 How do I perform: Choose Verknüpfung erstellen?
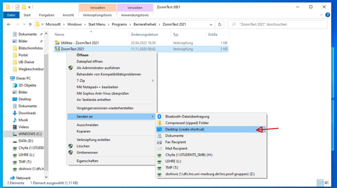click(94, 140)
